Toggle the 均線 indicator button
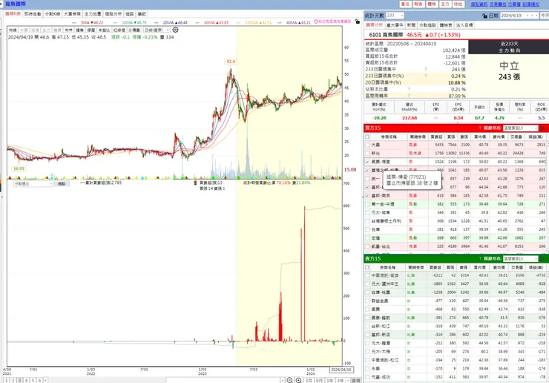 click(13, 30)
